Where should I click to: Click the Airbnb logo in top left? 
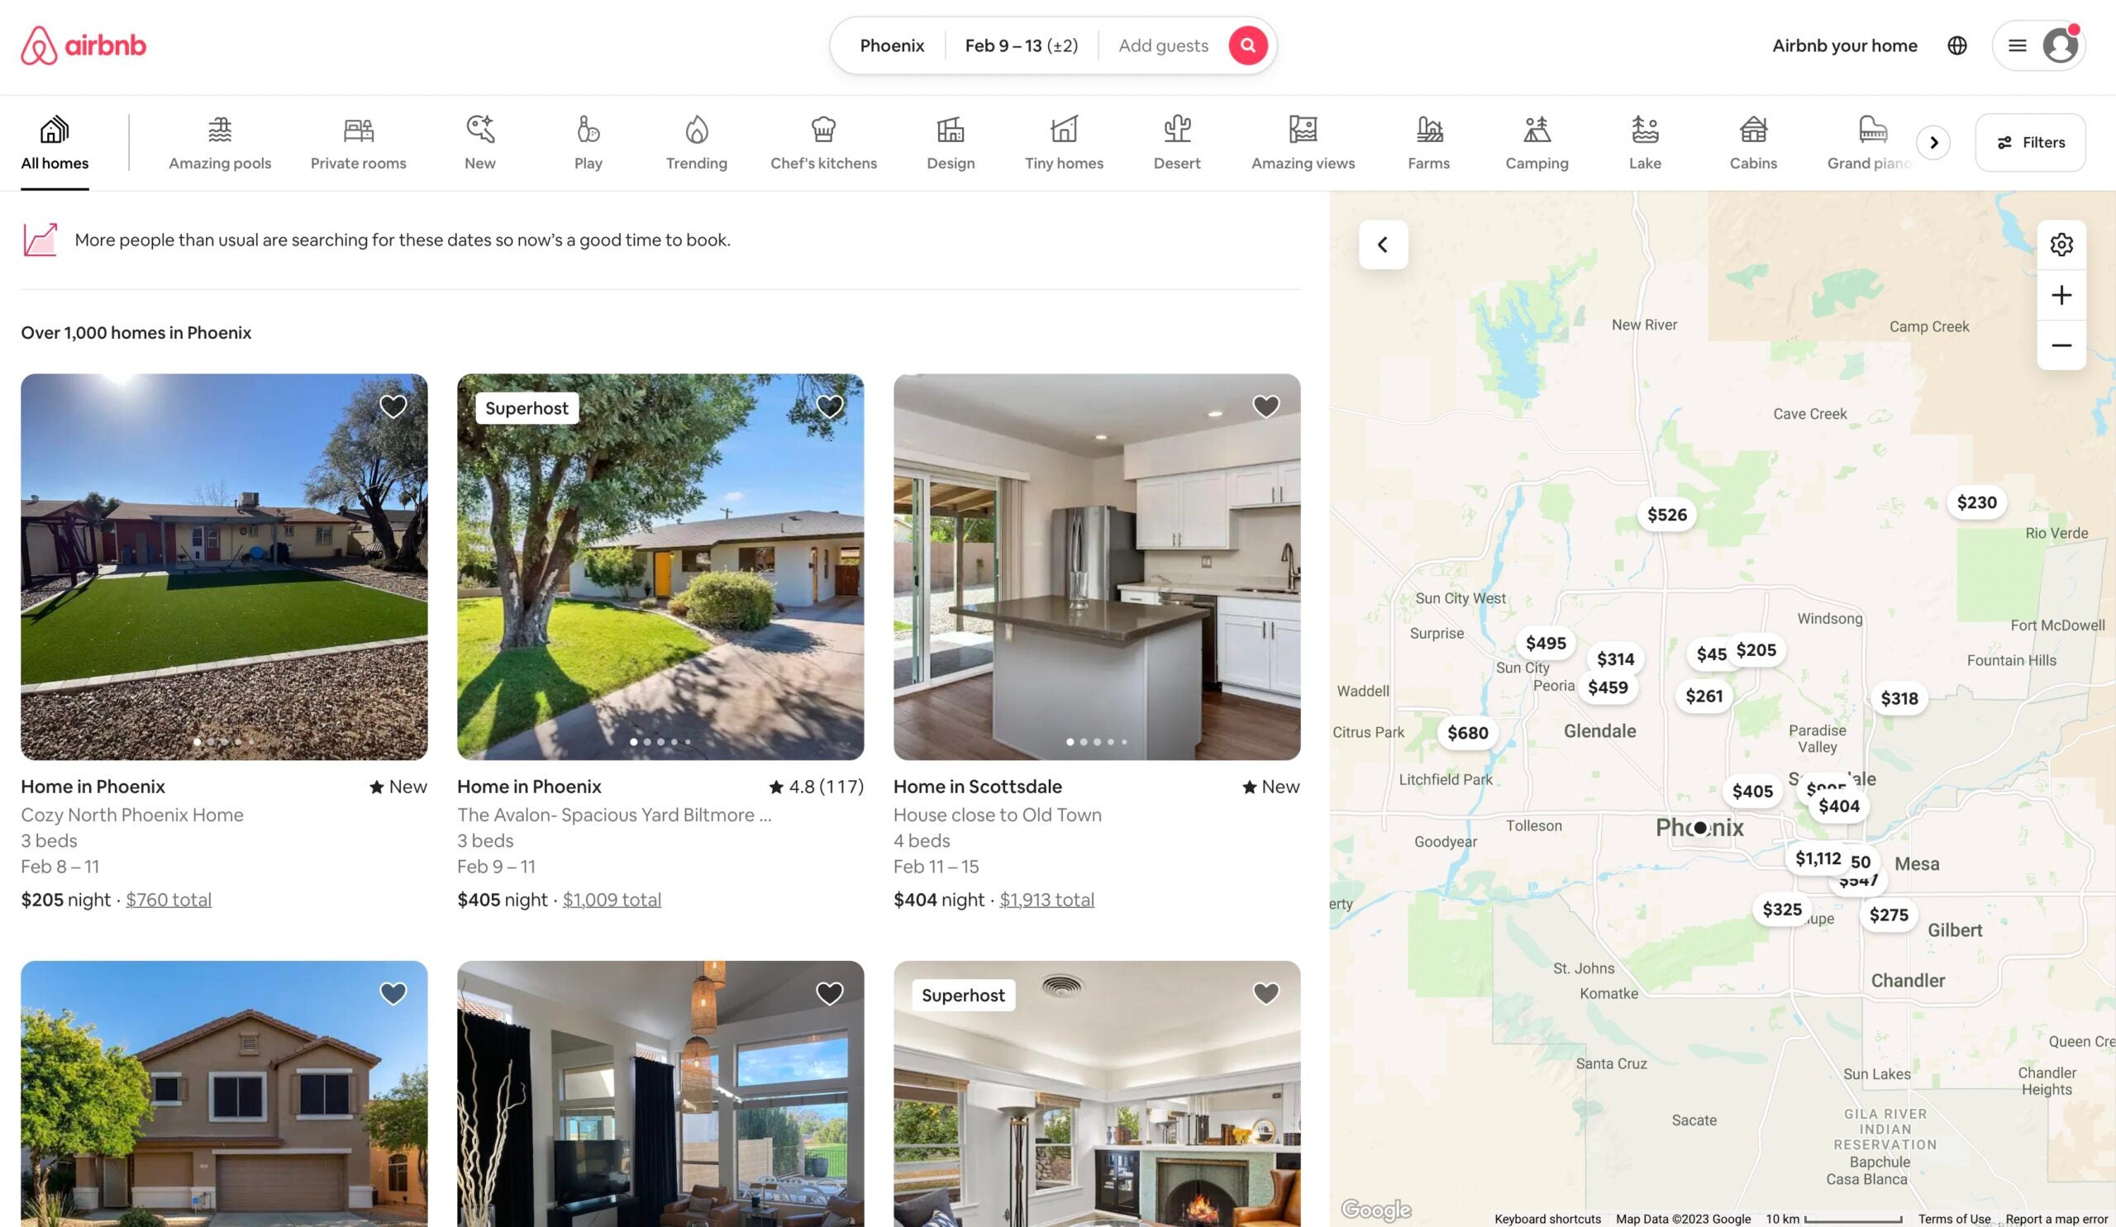(83, 44)
